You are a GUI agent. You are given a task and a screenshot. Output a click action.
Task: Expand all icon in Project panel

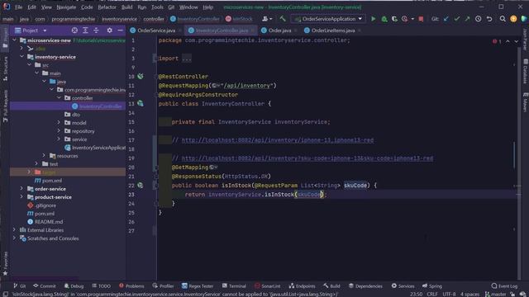point(85,31)
